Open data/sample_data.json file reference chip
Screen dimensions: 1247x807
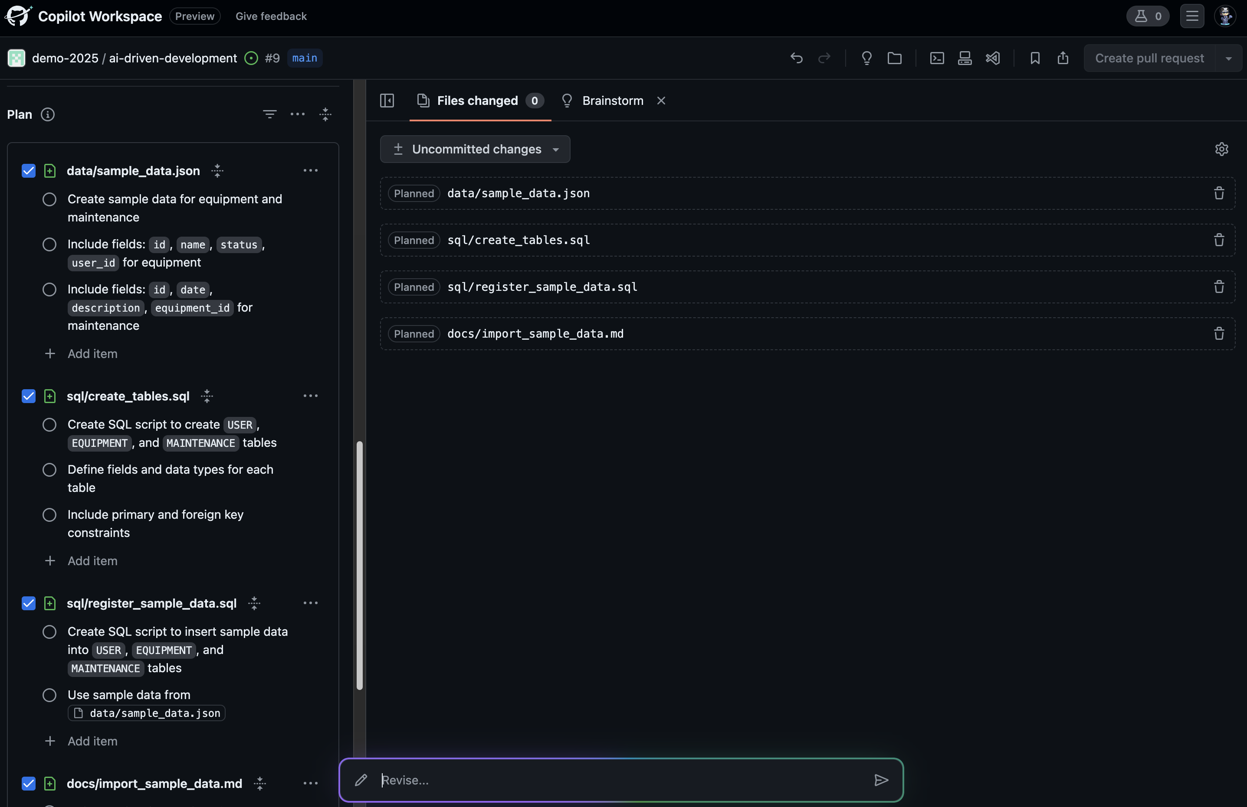coord(146,713)
